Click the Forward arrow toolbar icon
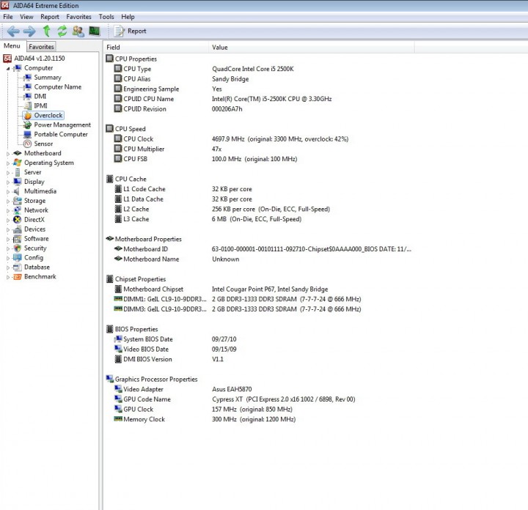Image resolution: width=528 pixels, height=510 pixels. coord(29,32)
